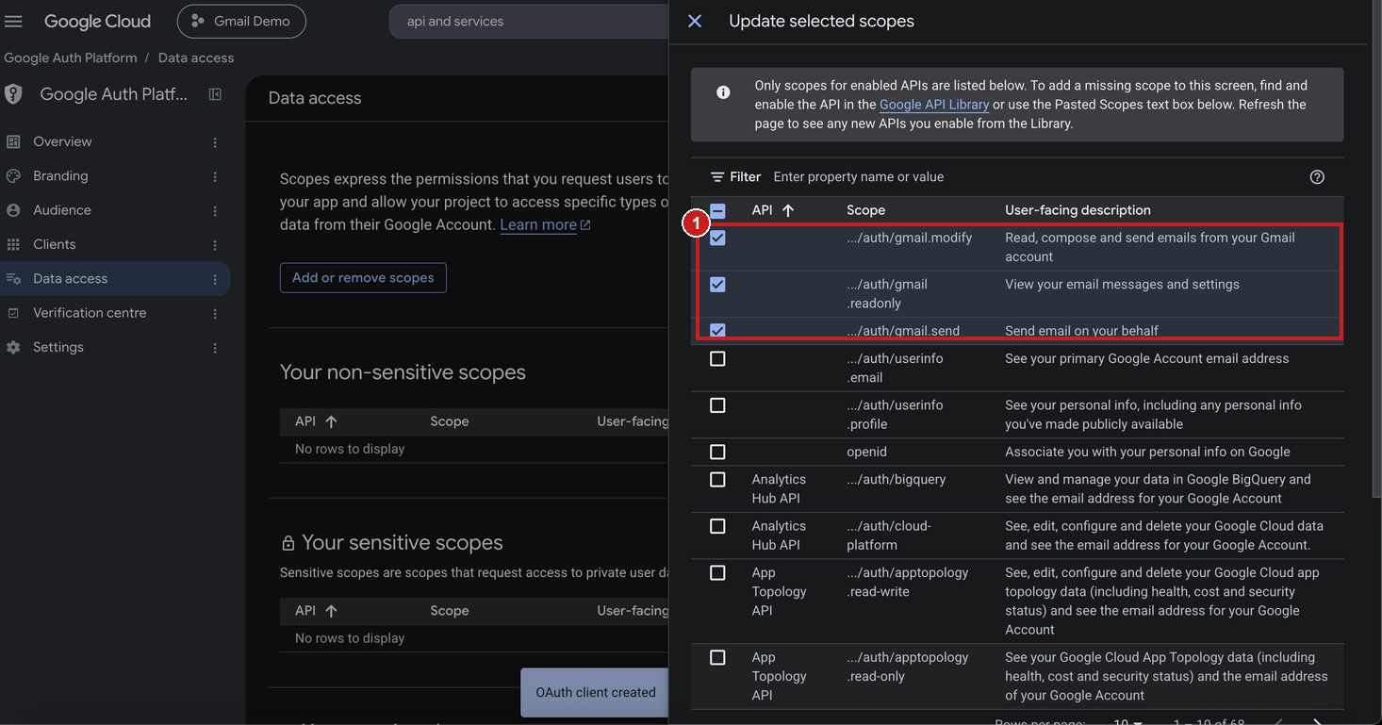Check the apptopology.read-write scope checkbox

pos(717,573)
